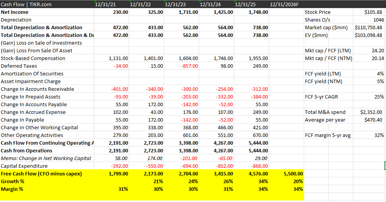Select the 24.20 LTM multiple cell
386x202 pixels.
[x=378, y=50]
